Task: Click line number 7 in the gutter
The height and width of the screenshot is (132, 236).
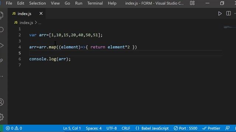Action: coord(20,65)
